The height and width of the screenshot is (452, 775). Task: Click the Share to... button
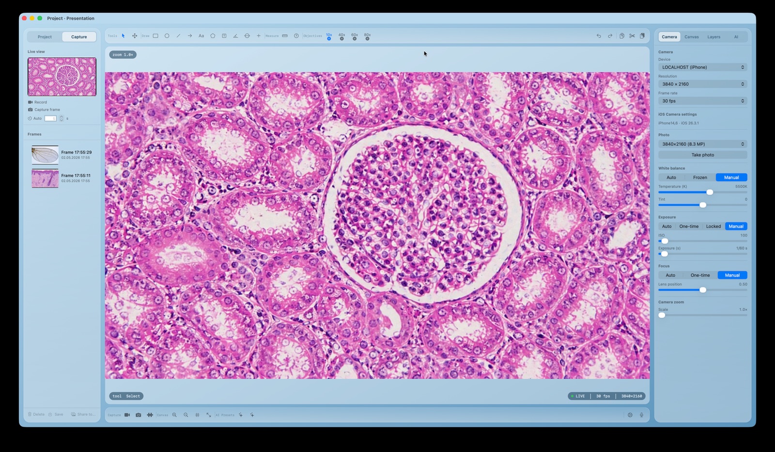(82, 415)
